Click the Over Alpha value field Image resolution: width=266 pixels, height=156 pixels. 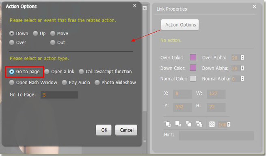pos(236,58)
